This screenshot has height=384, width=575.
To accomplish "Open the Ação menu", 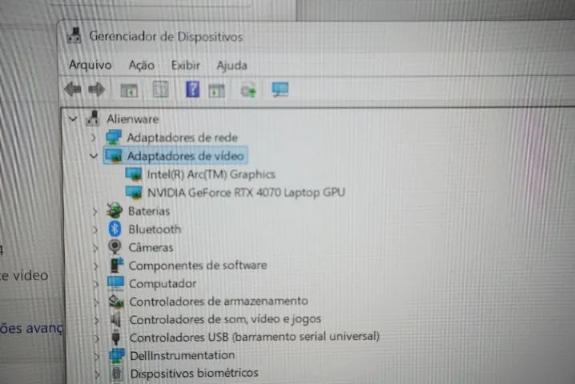I will tap(142, 66).
